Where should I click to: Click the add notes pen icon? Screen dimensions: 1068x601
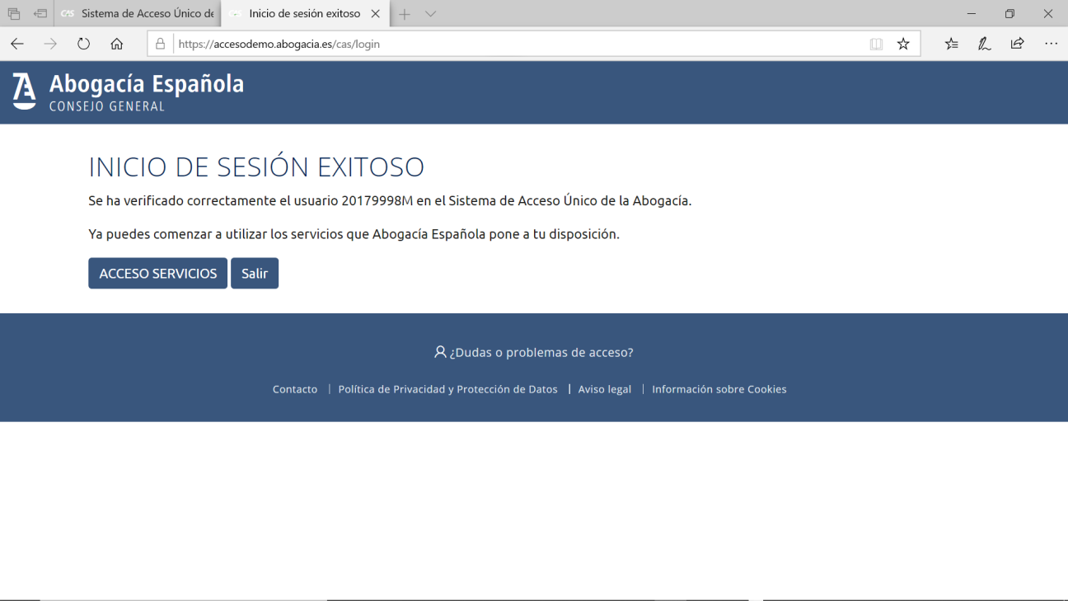(985, 44)
